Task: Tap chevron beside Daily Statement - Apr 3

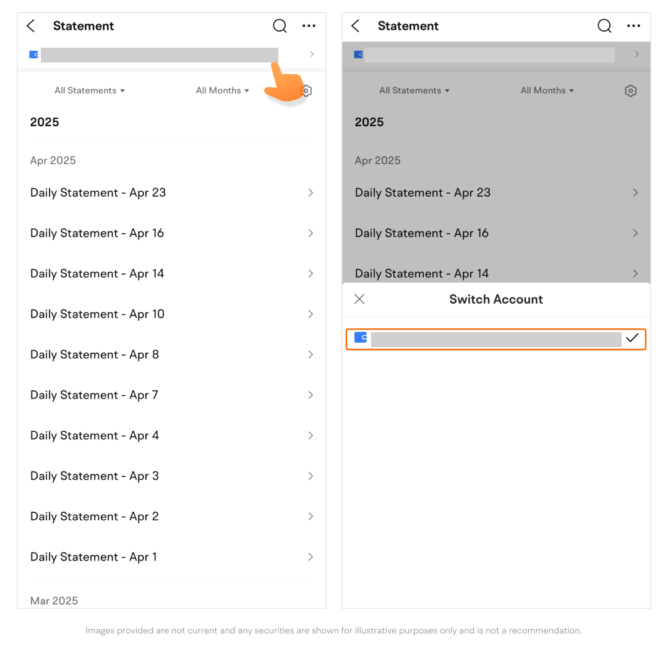Action: [310, 476]
